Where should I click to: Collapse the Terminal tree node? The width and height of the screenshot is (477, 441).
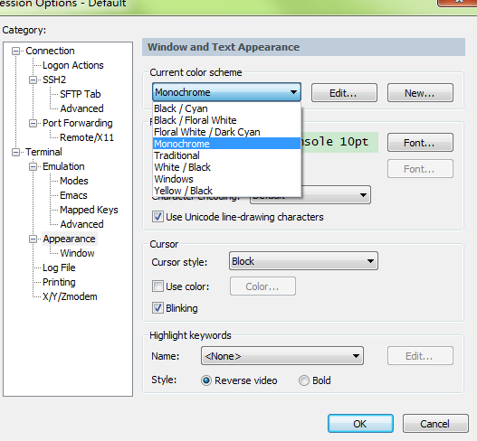15,152
